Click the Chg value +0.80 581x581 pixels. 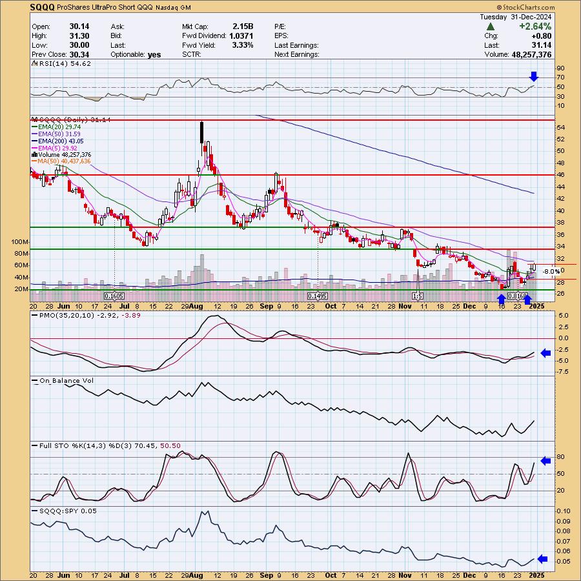click(x=540, y=36)
